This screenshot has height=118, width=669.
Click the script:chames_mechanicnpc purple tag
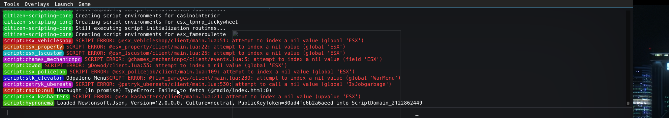pyautogui.click(x=42, y=59)
